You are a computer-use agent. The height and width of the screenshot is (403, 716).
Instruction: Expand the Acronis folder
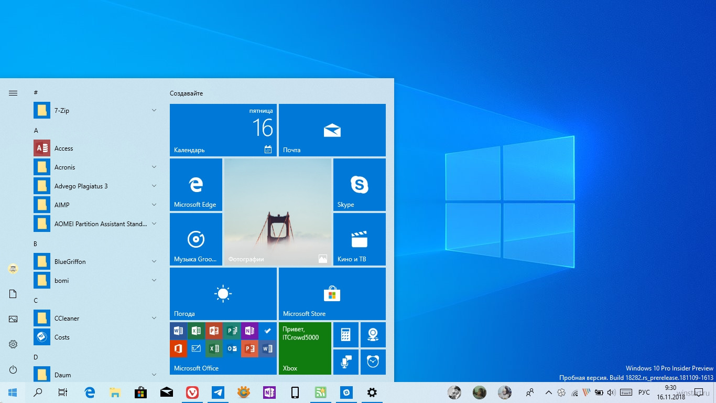tap(96, 167)
